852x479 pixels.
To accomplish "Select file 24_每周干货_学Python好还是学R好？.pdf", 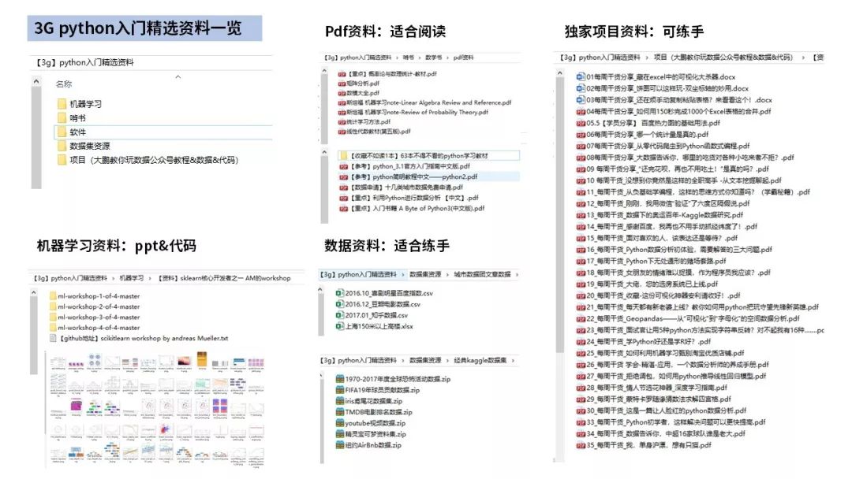I will pos(648,342).
